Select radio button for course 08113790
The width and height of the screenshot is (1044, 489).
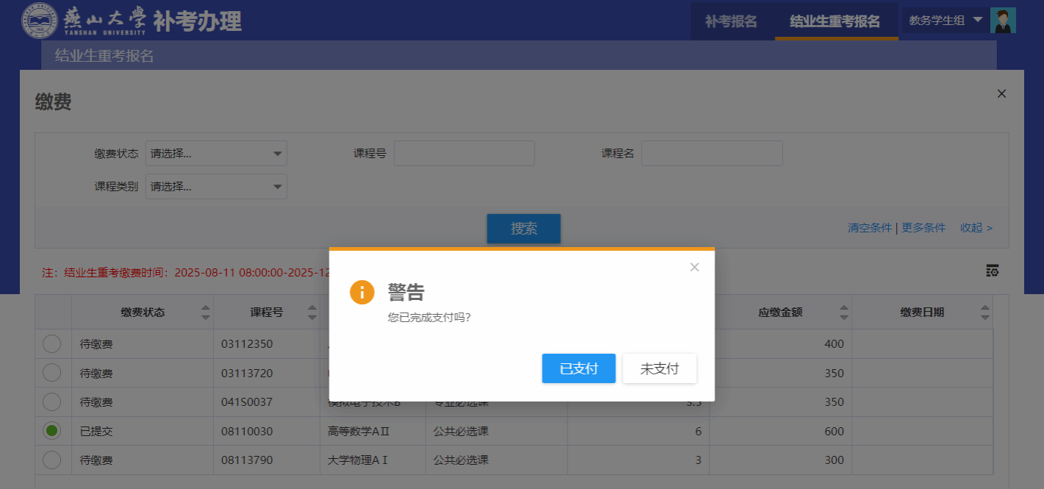(52, 460)
